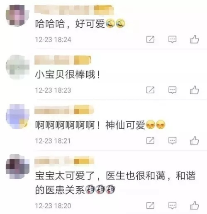Repost the 小宝贝很棒哦 comment

click(x=150, y=90)
